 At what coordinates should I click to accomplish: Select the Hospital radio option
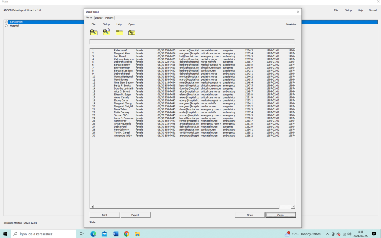pyautogui.click(x=6, y=26)
